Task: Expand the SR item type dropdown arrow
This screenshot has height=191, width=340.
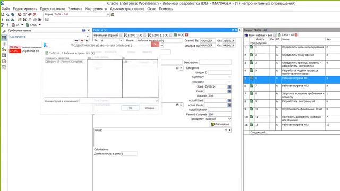Action: click(x=22, y=25)
